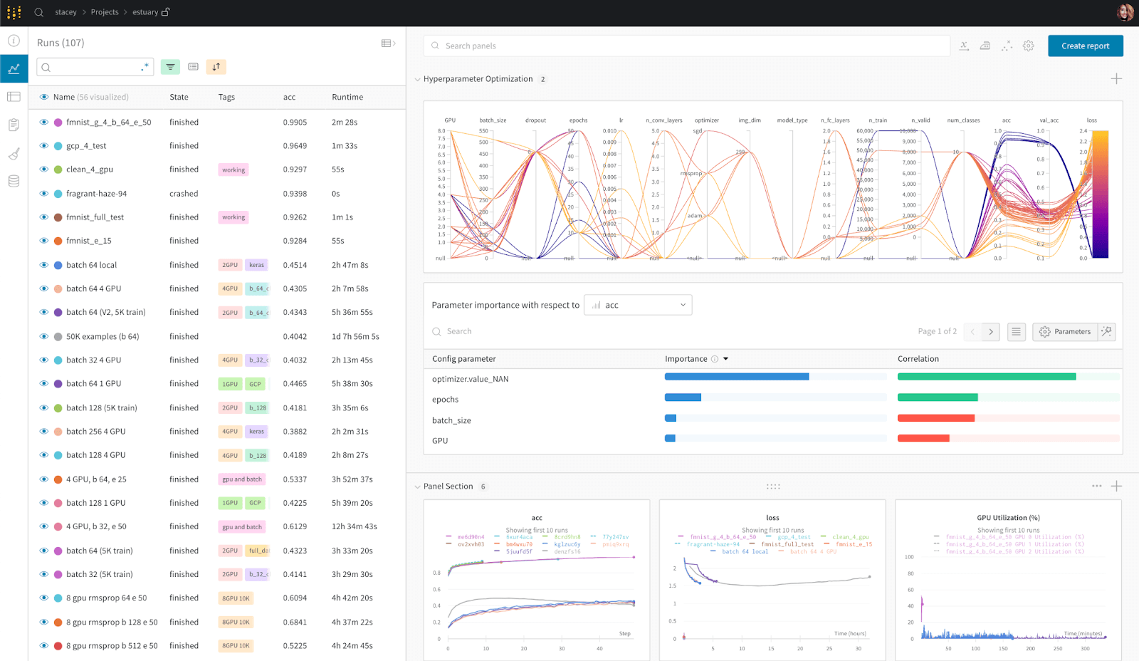Viewport: 1139px width, 661px height.
Task: Click the group runs icon
Action: pyautogui.click(x=193, y=67)
